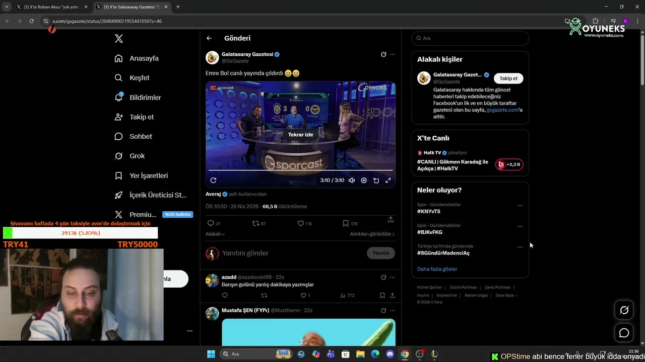Viewport: 645px width, 362px height.
Task: Open more options on Mustafa ŞEN's reply
Action: coord(393,310)
